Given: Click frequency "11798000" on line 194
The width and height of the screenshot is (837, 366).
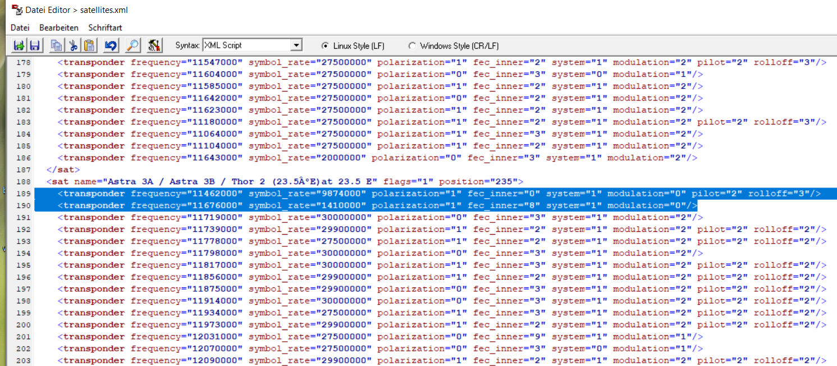Looking at the screenshot, I should [215, 253].
